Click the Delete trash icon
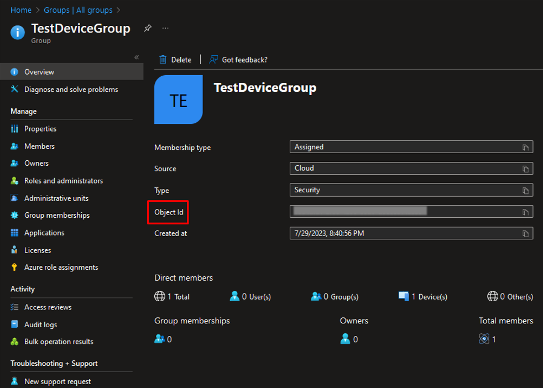Viewport: 543px width, 388px height. 163,60
